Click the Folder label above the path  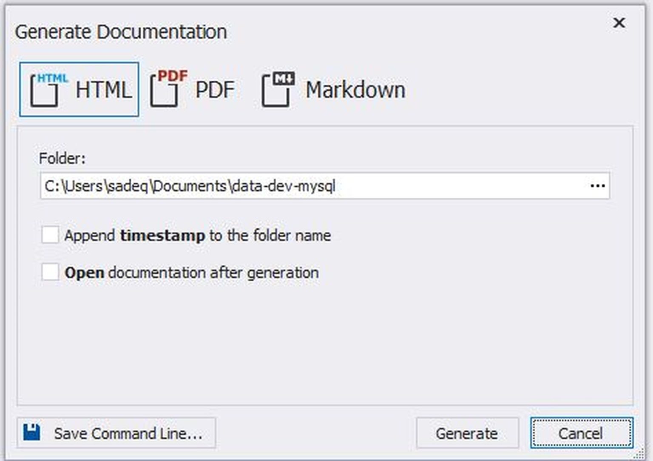[x=62, y=159]
